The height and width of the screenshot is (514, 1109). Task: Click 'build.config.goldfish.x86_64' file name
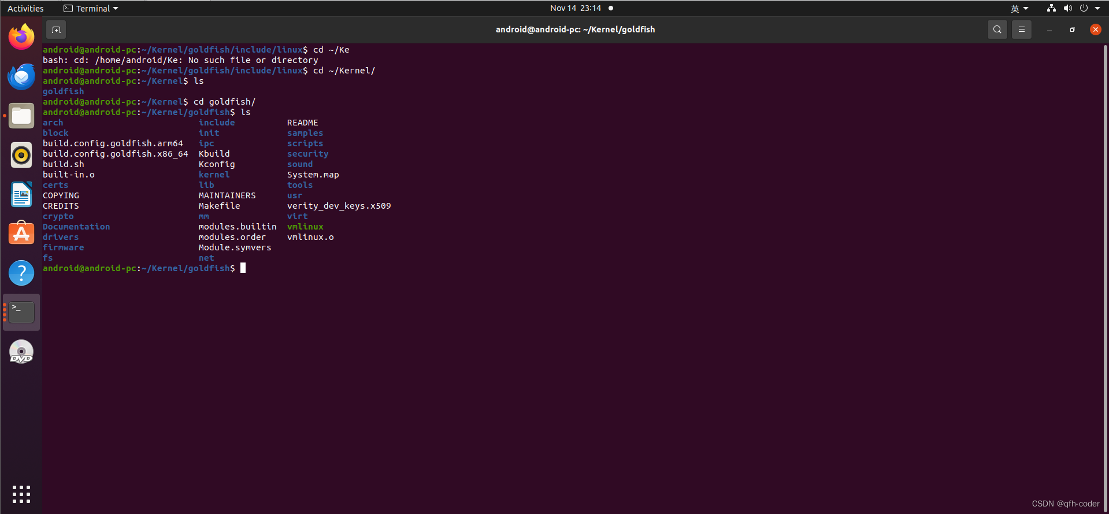[116, 154]
